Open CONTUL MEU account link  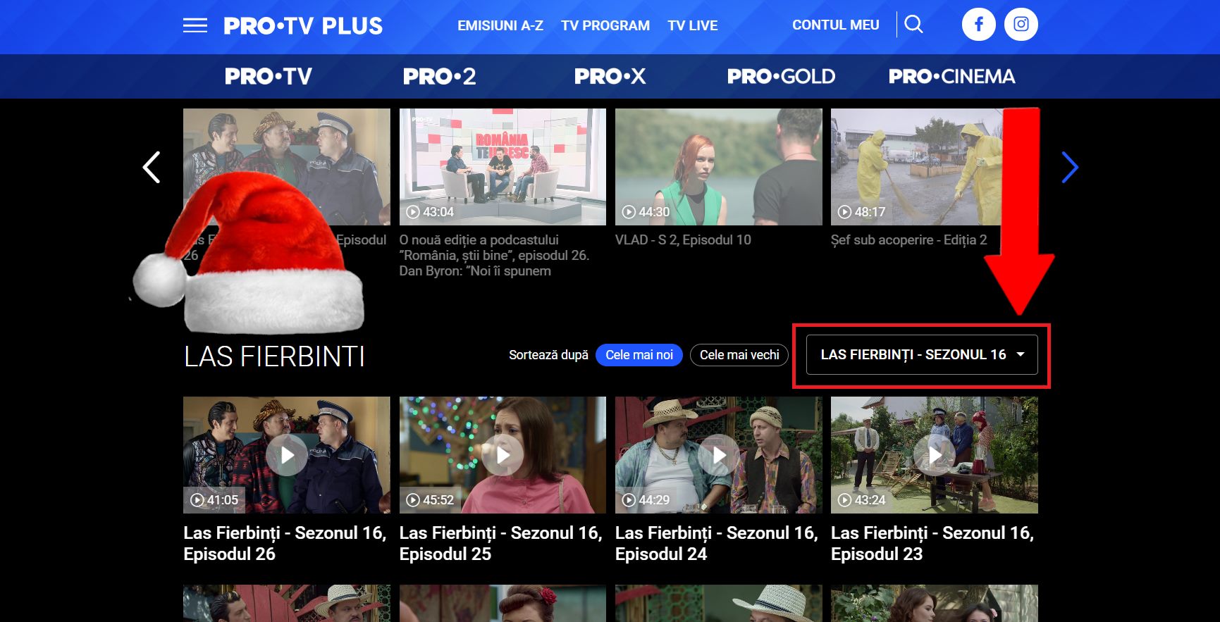(836, 25)
